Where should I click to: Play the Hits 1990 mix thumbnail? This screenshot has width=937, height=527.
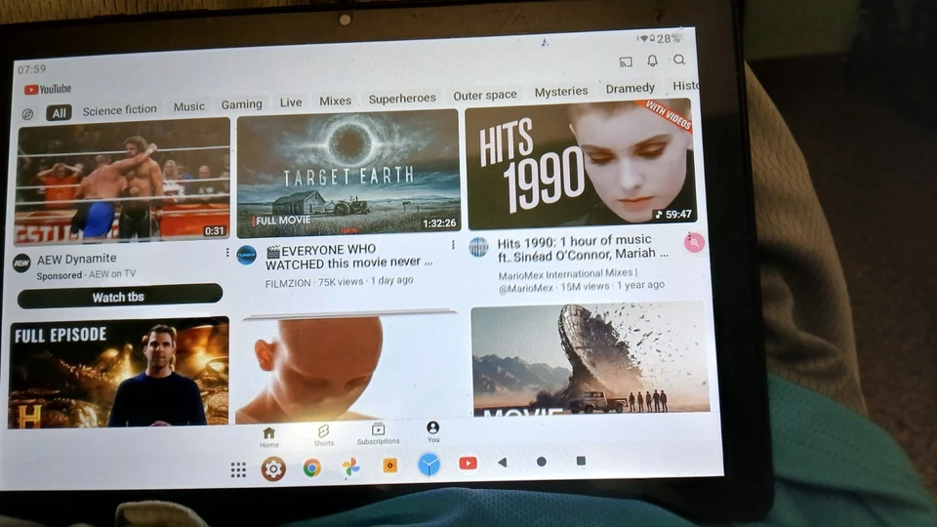point(580,164)
